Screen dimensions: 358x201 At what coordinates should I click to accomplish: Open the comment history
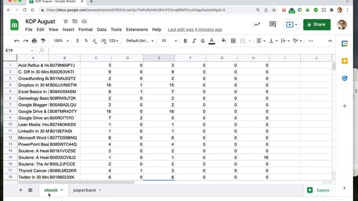point(272,24)
